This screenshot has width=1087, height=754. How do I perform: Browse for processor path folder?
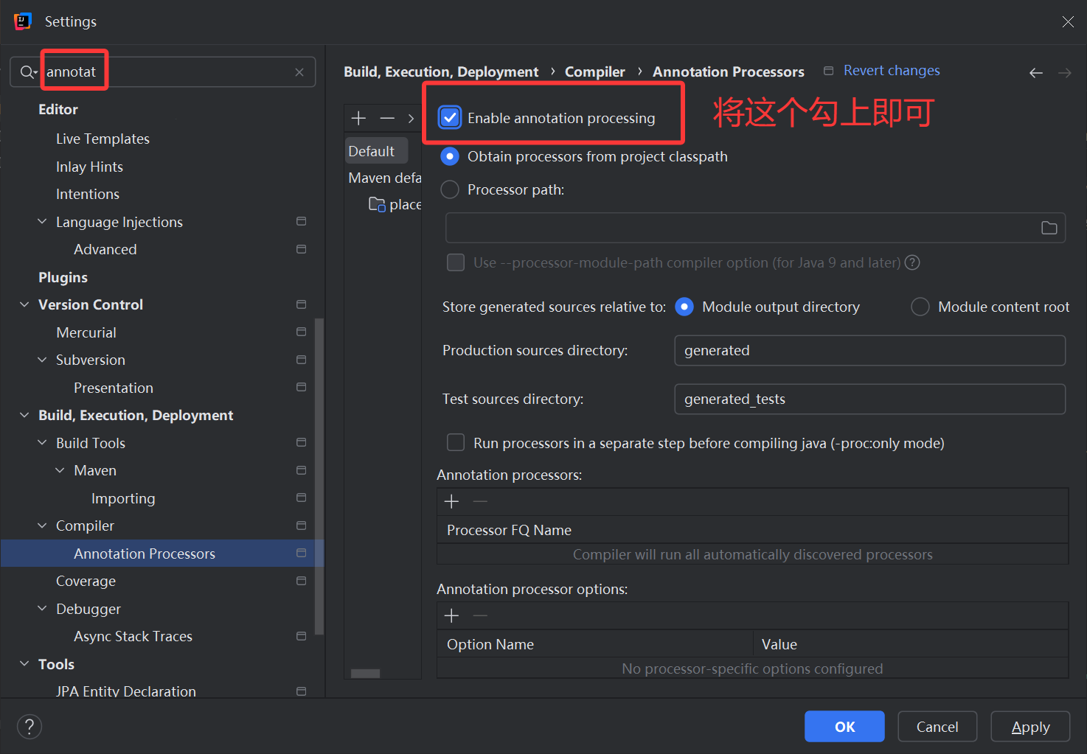(x=1049, y=228)
